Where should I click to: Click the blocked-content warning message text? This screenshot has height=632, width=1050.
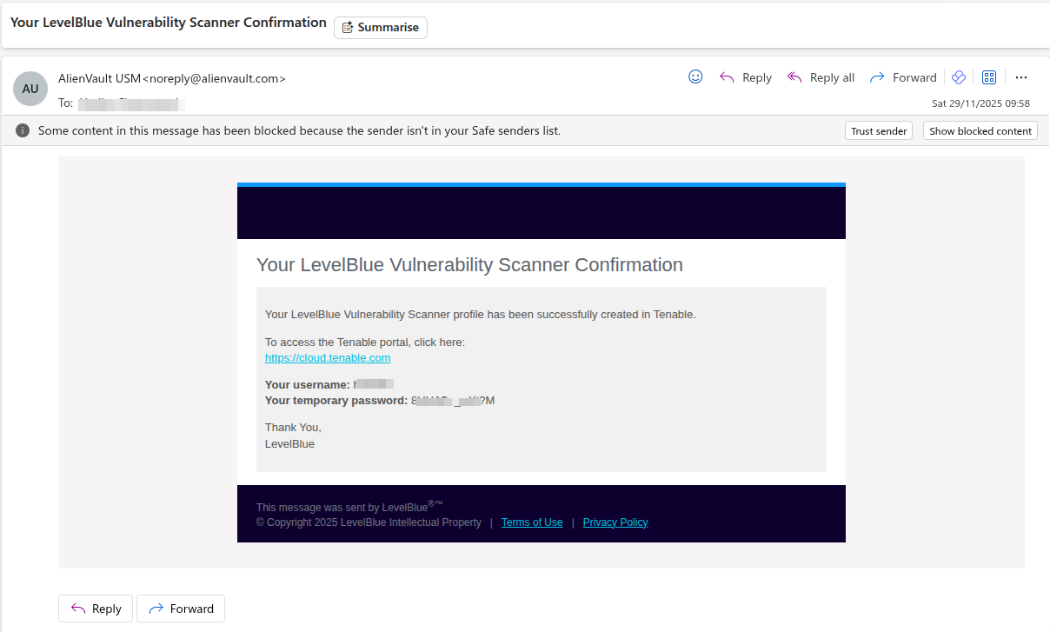pos(299,130)
